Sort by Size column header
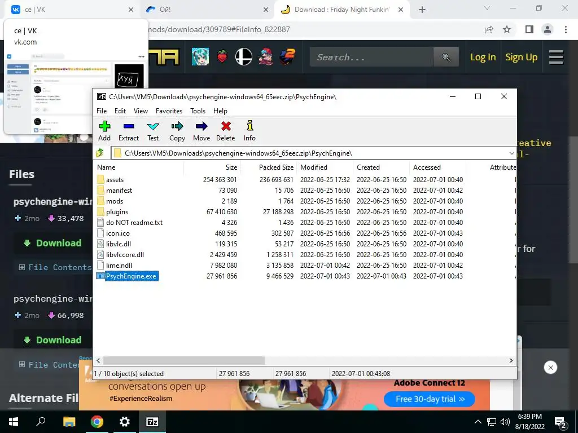This screenshot has height=433, width=578. coord(212,167)
